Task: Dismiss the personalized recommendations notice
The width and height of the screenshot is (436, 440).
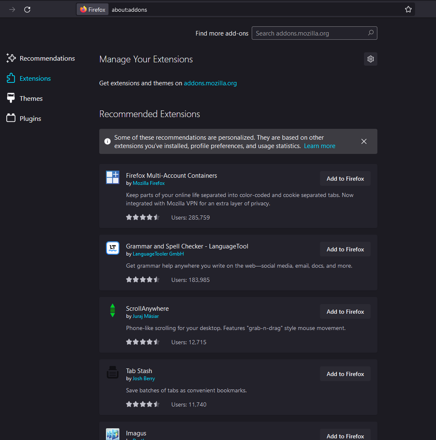Action: pyautogui.click(x=364, y=141)
